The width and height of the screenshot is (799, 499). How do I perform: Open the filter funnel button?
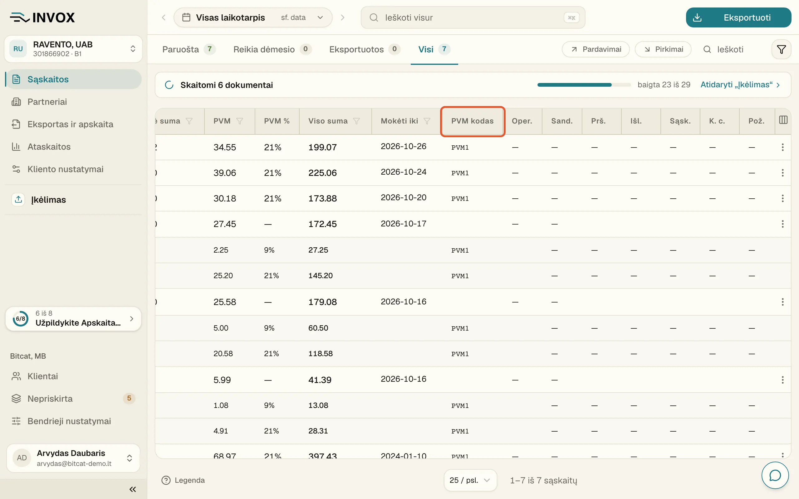[781, 50]
